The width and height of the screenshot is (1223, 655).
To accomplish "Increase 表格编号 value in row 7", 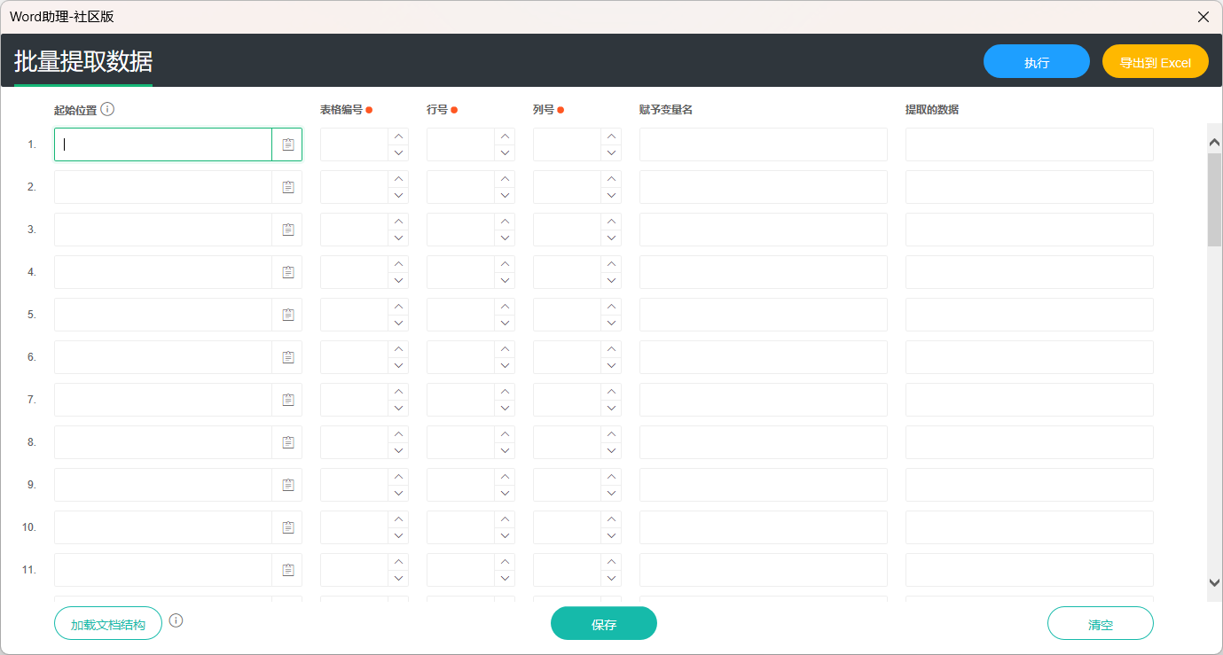I will pyautogui.click(x=398, y=392).
